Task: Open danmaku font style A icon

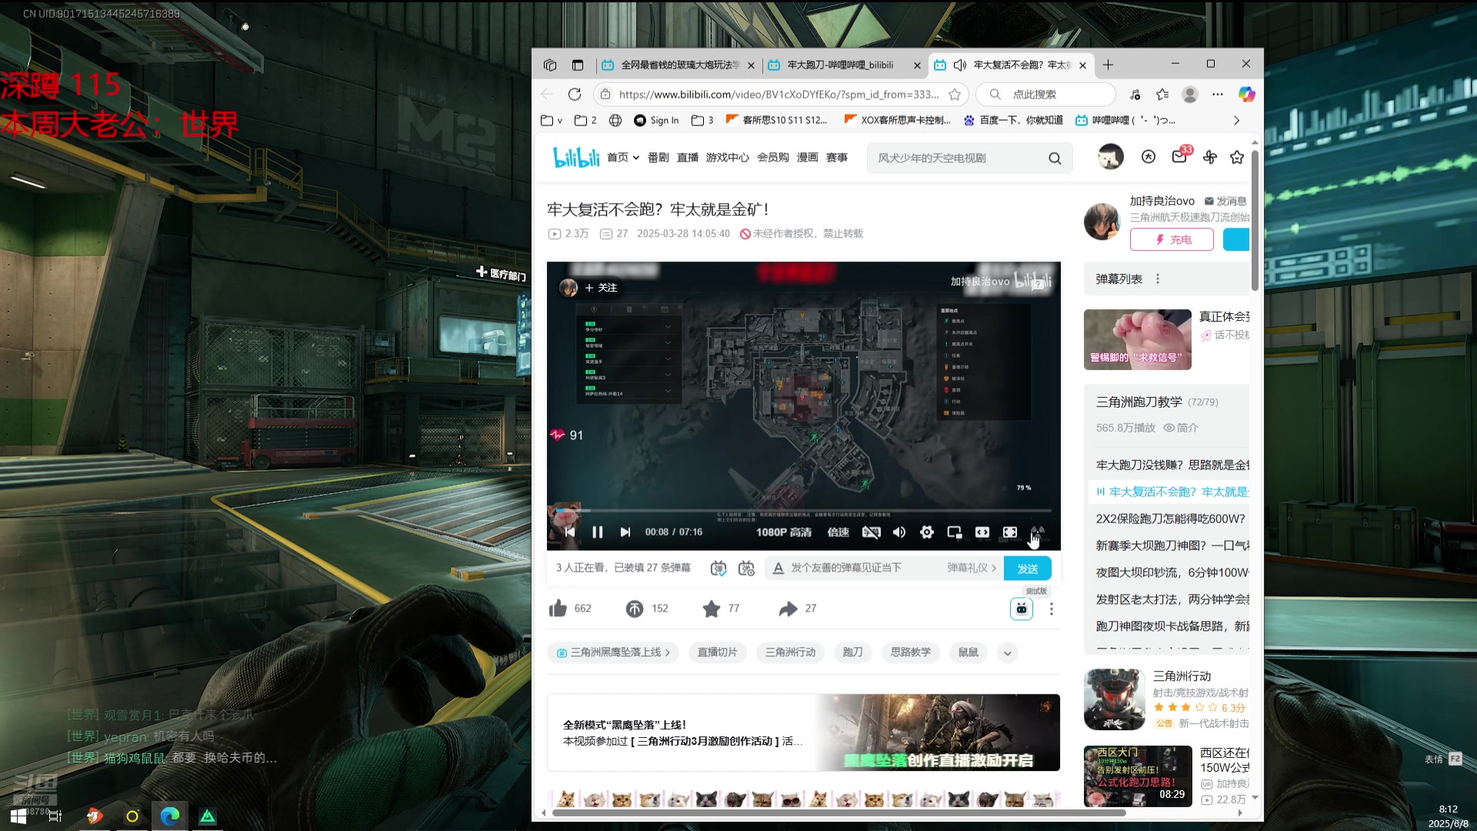Action: [x=778, y=568]
